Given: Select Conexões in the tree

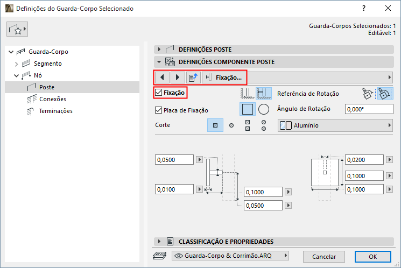Looking at the screenshot, I should tap(52, 99).
